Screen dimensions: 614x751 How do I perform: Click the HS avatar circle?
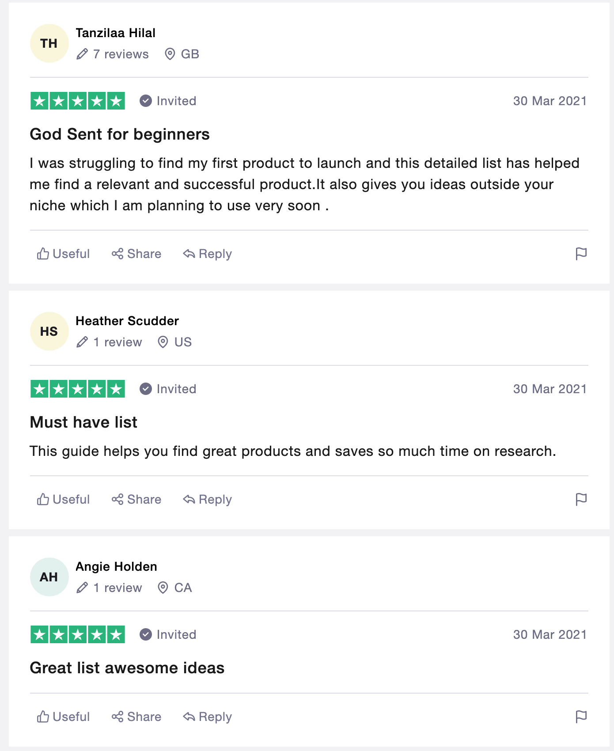coord(49,331)
